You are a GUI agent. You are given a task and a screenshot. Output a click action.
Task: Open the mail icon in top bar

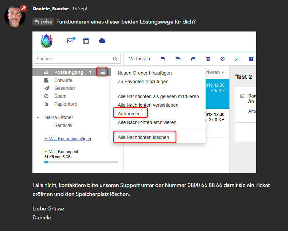pos(71,41)
